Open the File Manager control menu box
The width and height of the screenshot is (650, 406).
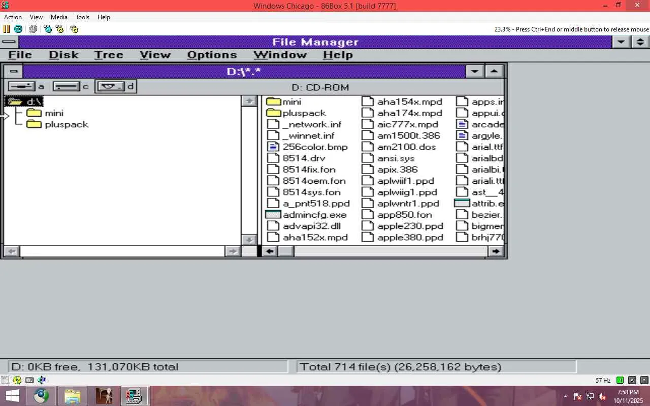click(8, 42)
